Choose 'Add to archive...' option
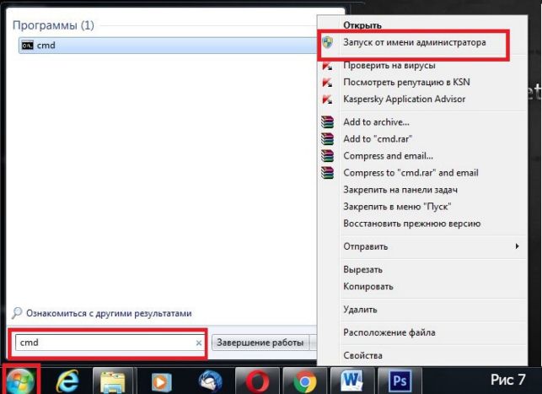 (x=376, y=121)
